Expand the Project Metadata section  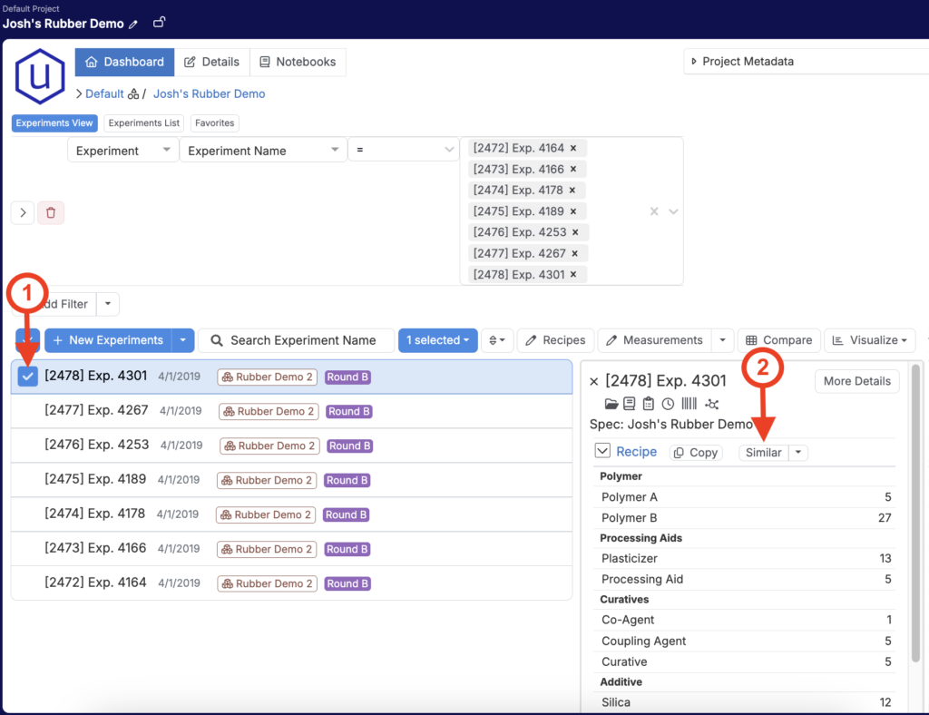694,62
